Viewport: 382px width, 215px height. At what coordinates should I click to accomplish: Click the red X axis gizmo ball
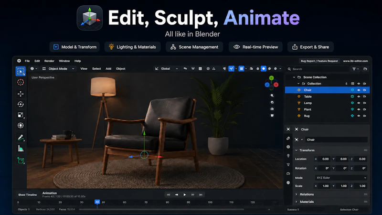tap(276, 85)
